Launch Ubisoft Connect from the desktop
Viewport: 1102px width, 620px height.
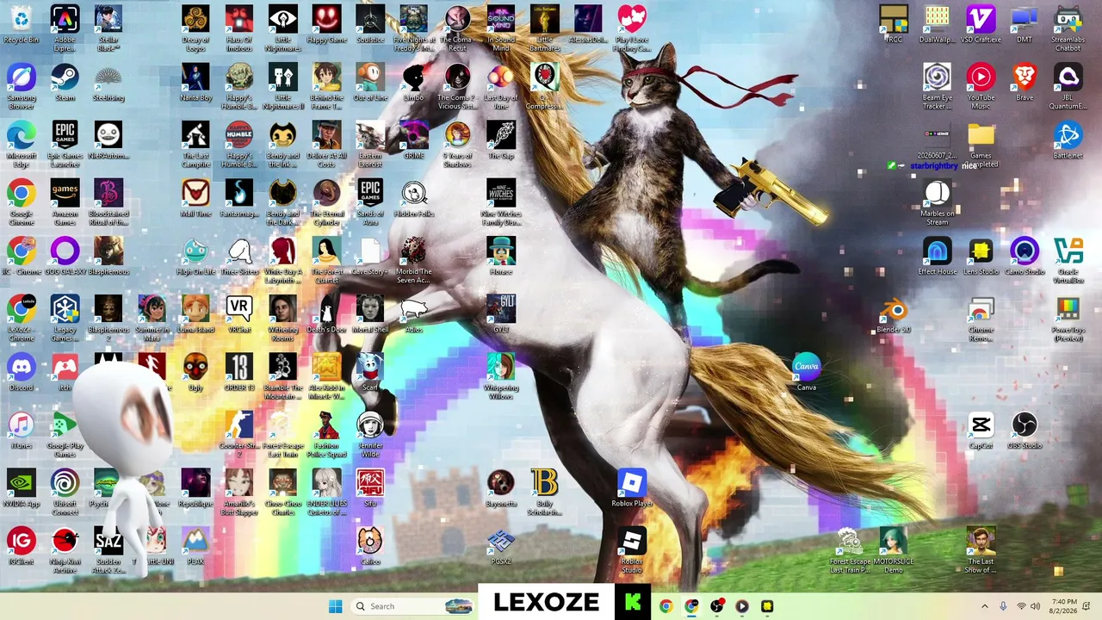(65, 493)
